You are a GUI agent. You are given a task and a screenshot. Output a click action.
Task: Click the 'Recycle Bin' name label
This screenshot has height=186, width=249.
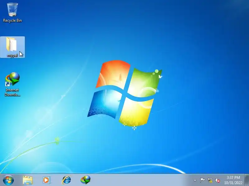point(12,20)
